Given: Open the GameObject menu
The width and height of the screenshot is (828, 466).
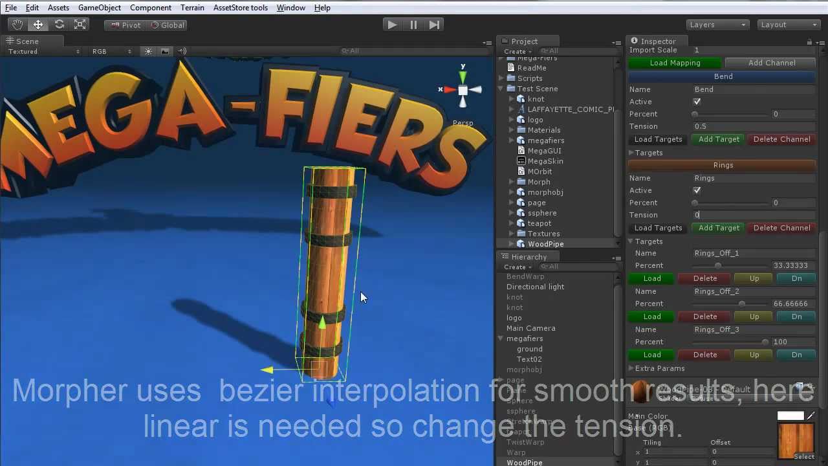Looking at the screenshot, I should coord(99,7).
